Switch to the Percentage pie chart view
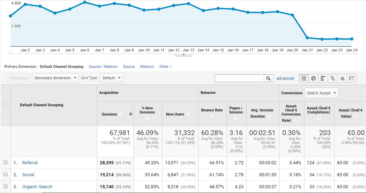Screen dimensions: 366x193 (x=313, y=78)
